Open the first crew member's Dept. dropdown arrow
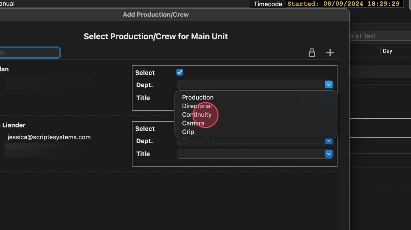Screen dimensions: 411x230 (328, 85)
